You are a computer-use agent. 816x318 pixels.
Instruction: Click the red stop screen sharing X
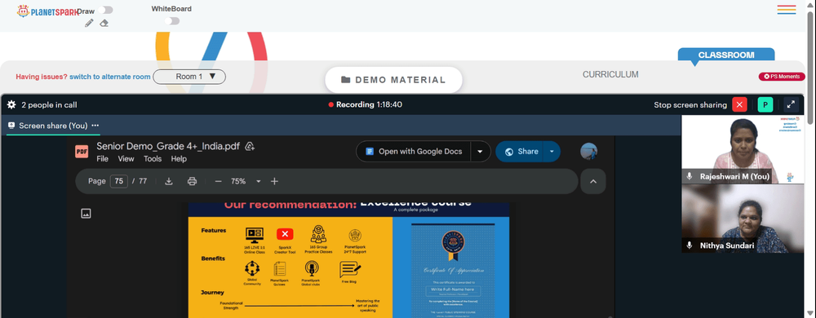739,105
